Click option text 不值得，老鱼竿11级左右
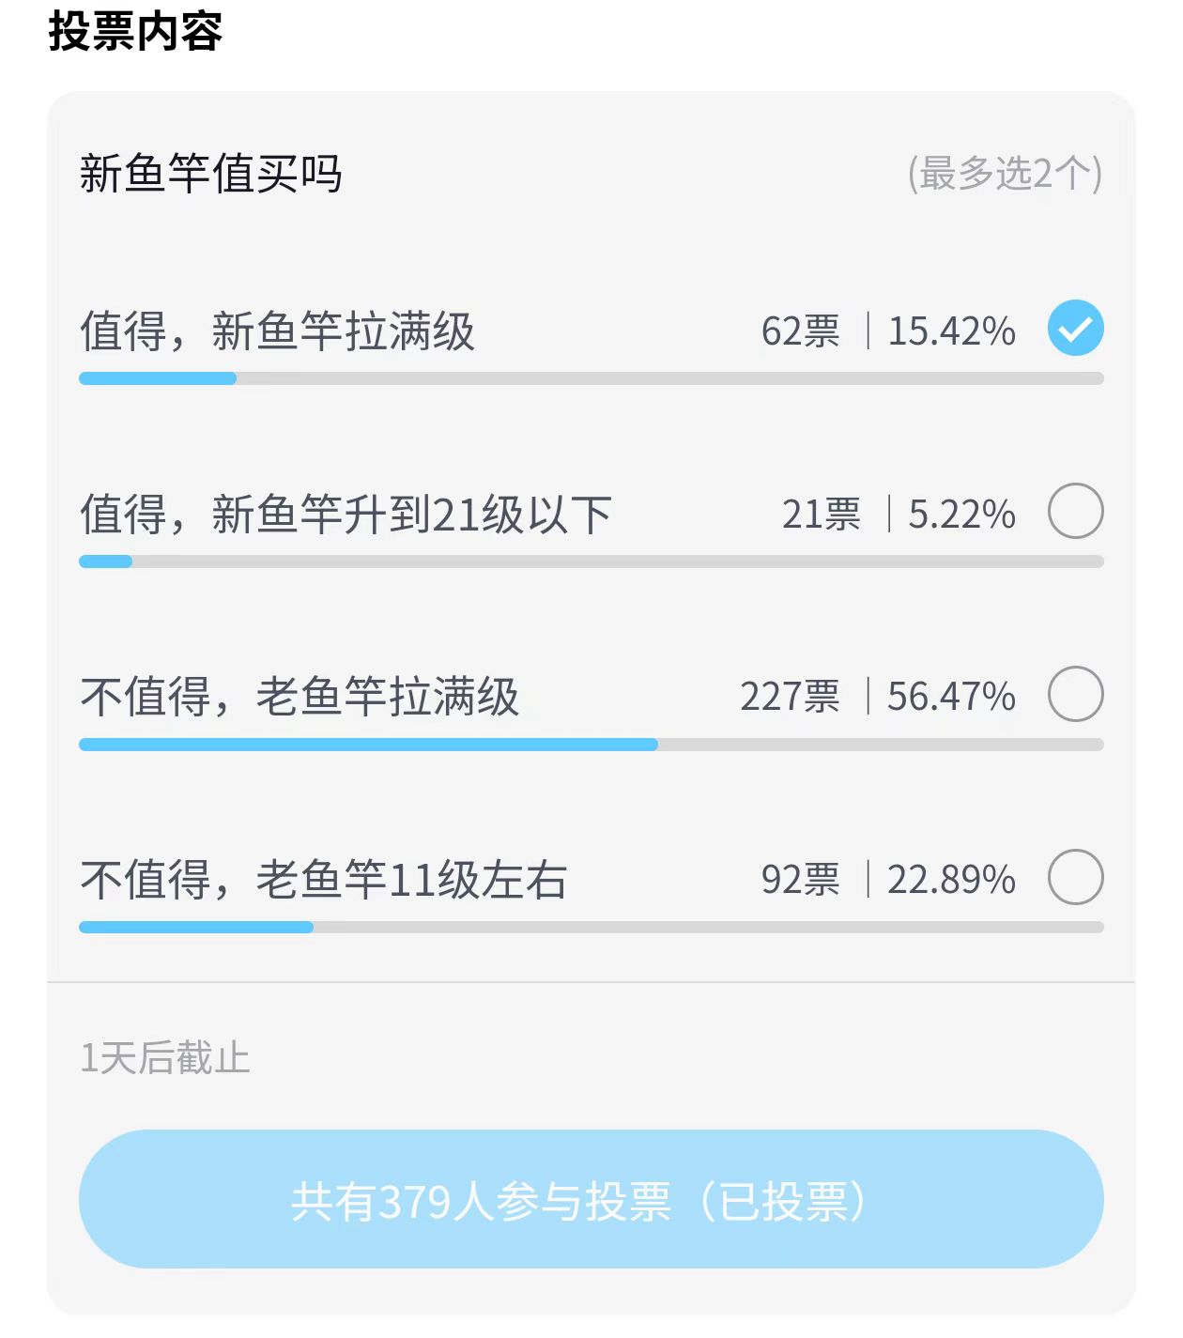1183x1338 pixels. click(x=323, y=880)
